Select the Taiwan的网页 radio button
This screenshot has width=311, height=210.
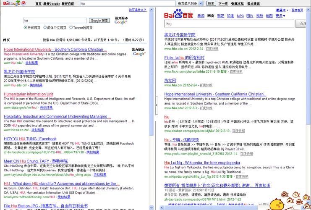[71, 28]
